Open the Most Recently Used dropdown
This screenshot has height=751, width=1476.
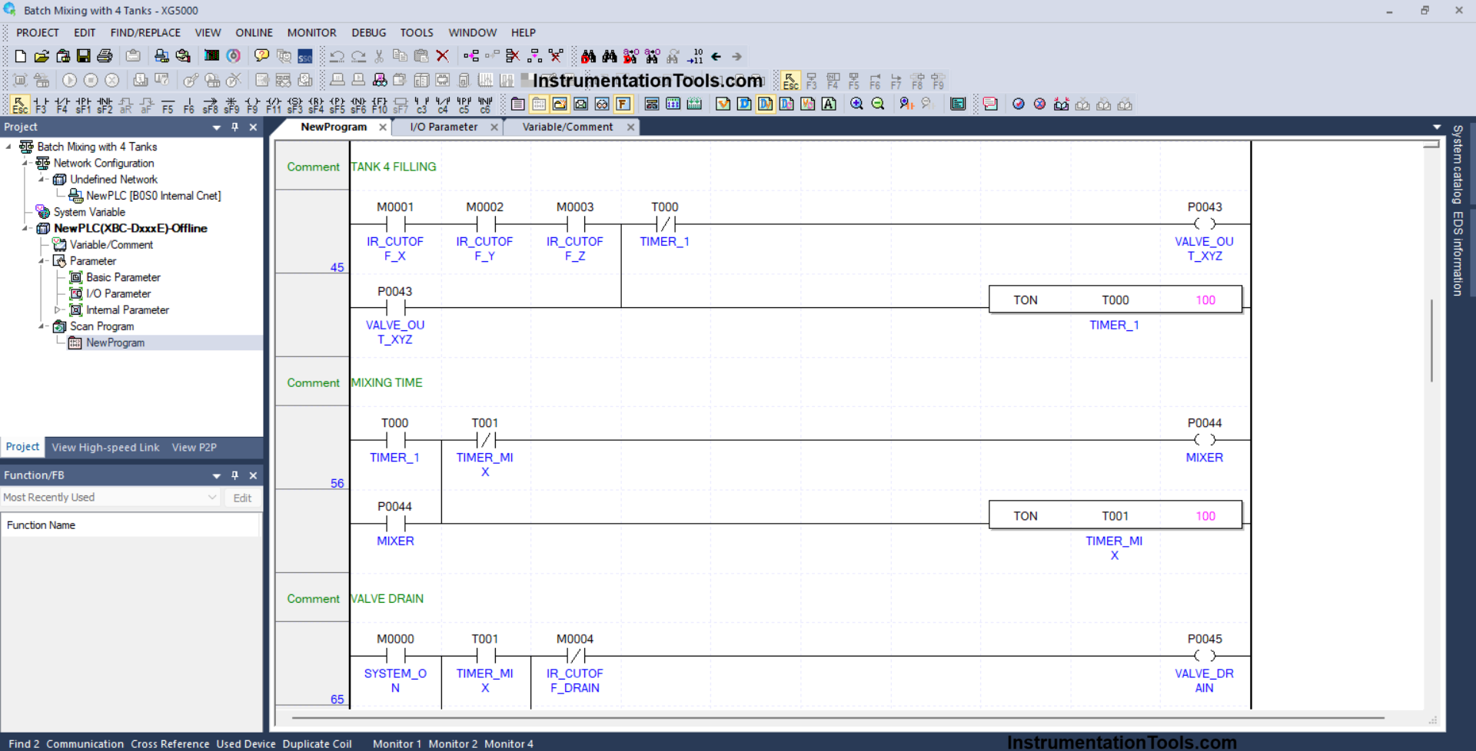[x=212, y=498]
